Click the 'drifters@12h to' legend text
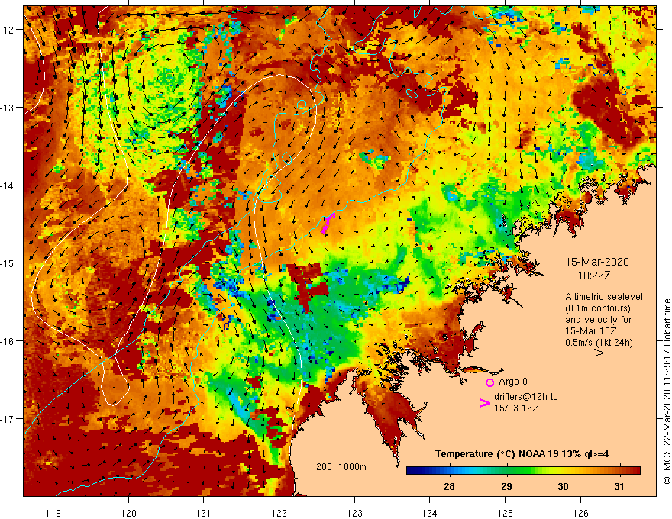Image resolution: width=672 pixels, height=519 pixels. (526, 397)
